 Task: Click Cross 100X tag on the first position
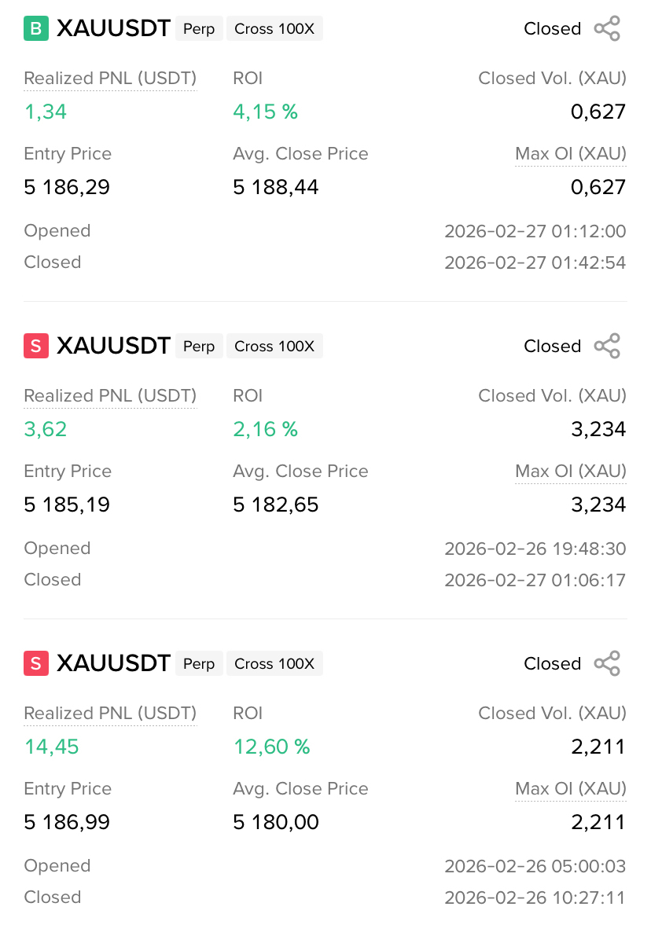[x=274, y=29]
